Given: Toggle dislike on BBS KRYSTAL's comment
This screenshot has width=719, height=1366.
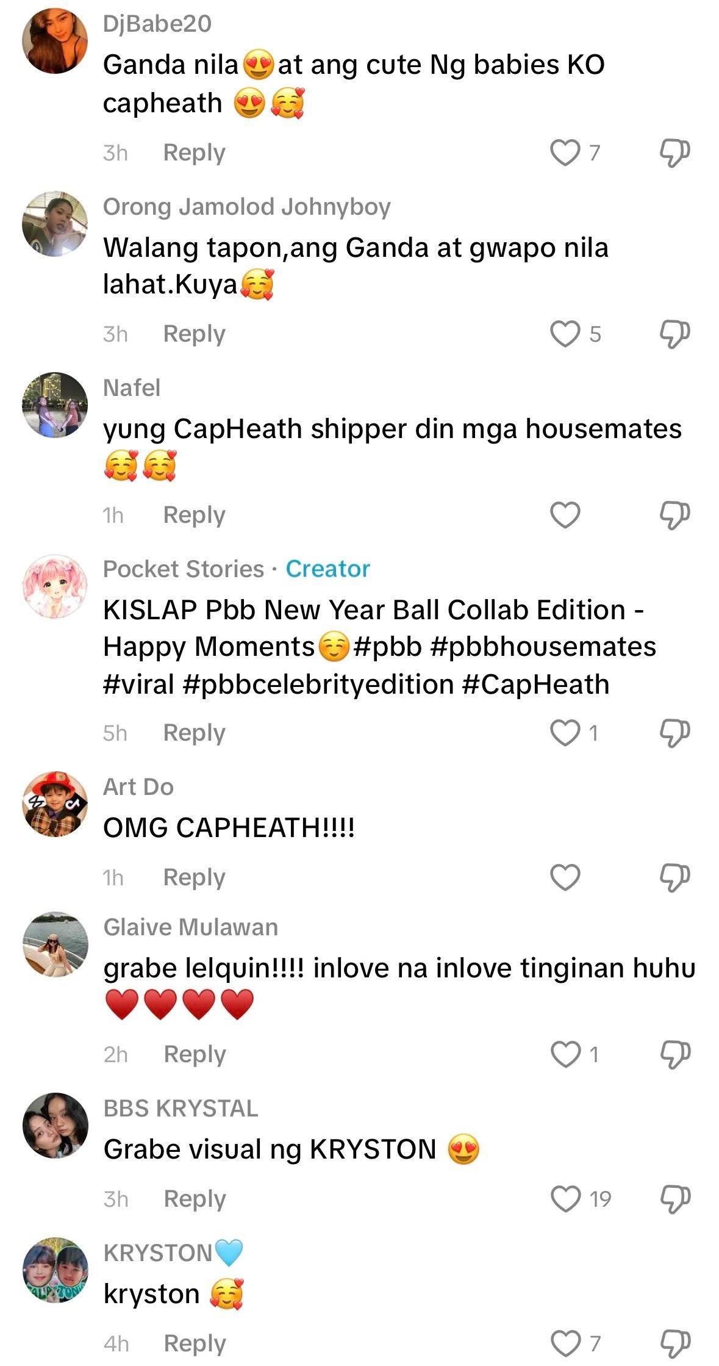Looking at the screenshot, I should (675, 1199).
